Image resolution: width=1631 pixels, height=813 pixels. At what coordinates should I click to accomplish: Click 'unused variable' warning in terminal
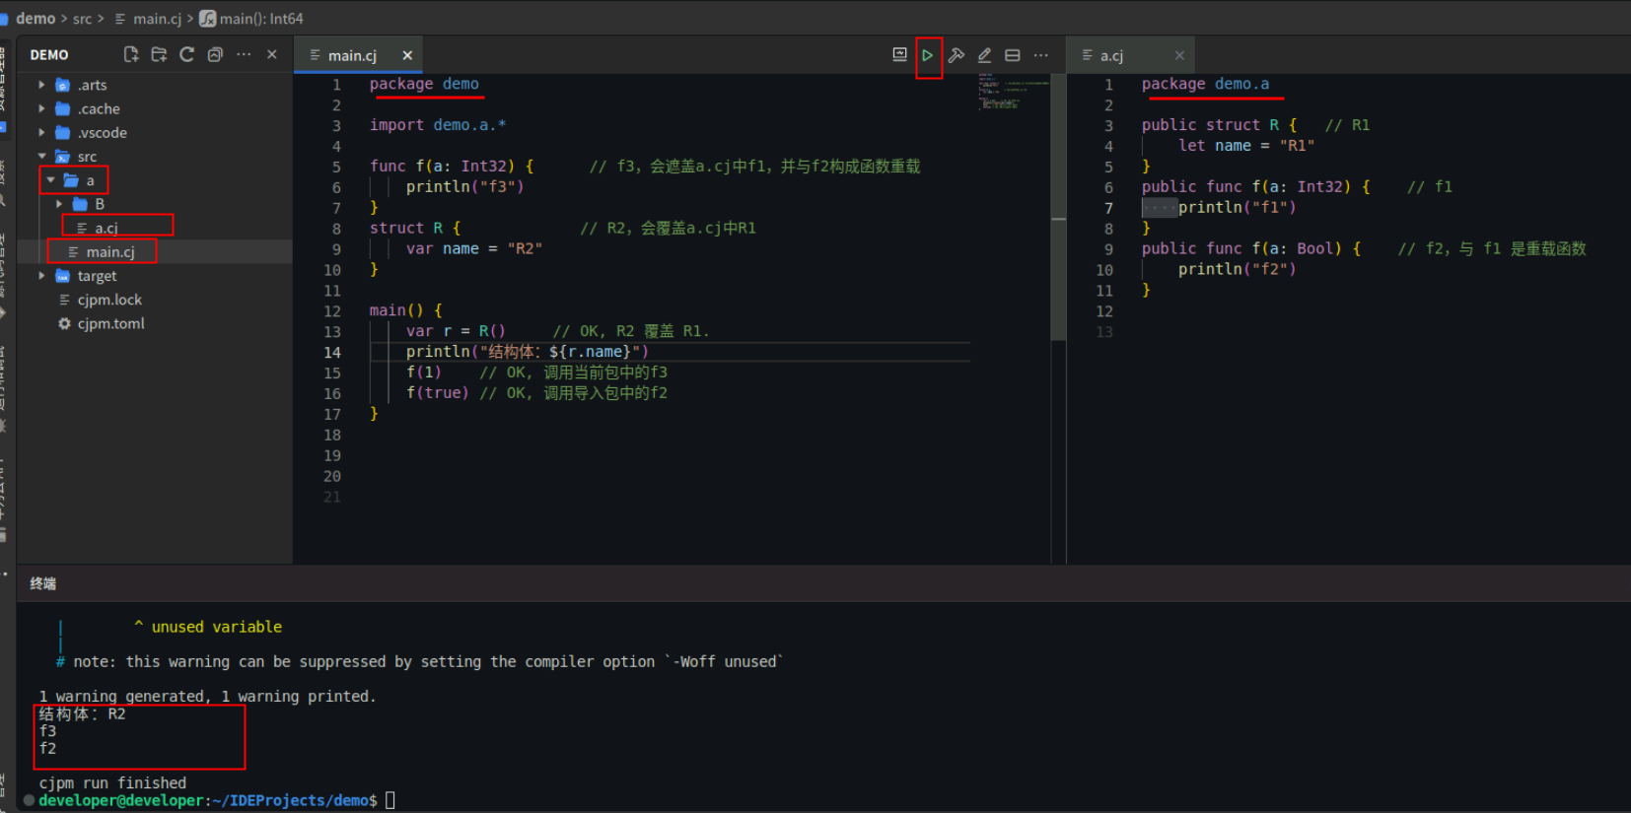(217, 627)
